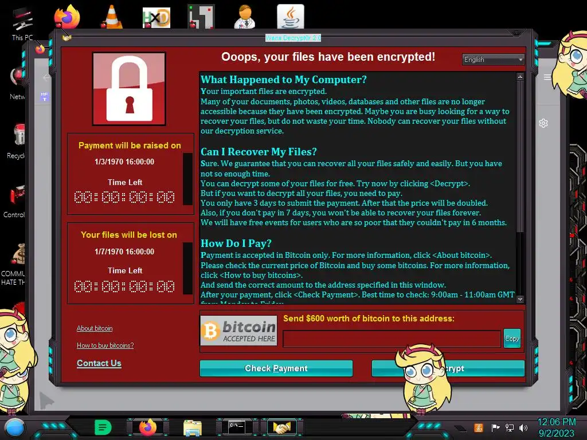Click the Payment will be raised on label
This screenshot has height=440, width=587.
[130, 146]
